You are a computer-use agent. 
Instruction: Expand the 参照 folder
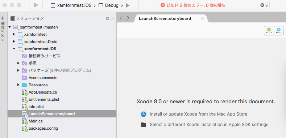(18, 63)
